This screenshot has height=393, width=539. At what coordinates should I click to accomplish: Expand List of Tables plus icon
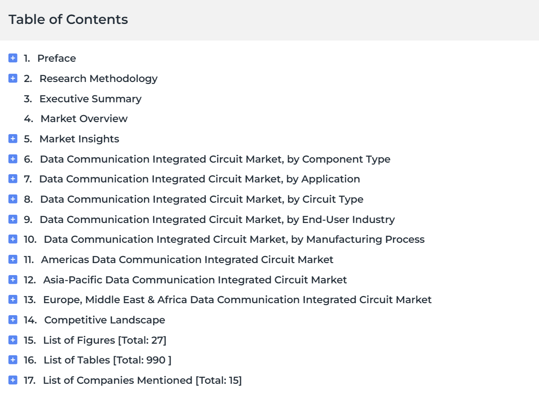pos(13,360)
